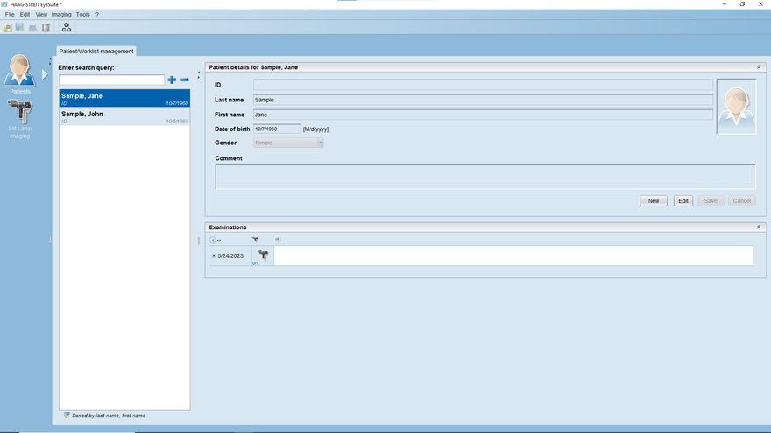
Task: Open the Imaging menu
Action: 61,15
